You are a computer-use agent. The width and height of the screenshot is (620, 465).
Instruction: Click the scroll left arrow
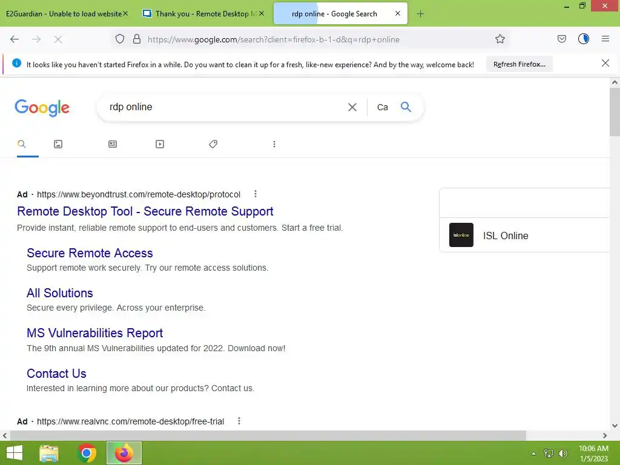pos(5,435)
